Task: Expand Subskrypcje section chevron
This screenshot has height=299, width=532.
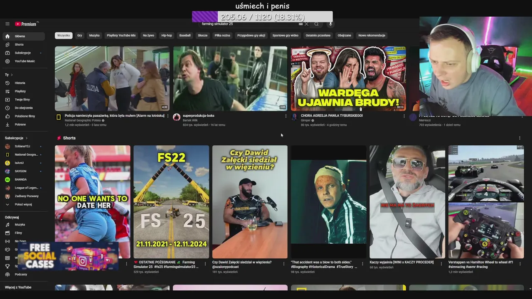Action: tap(27, 138)
